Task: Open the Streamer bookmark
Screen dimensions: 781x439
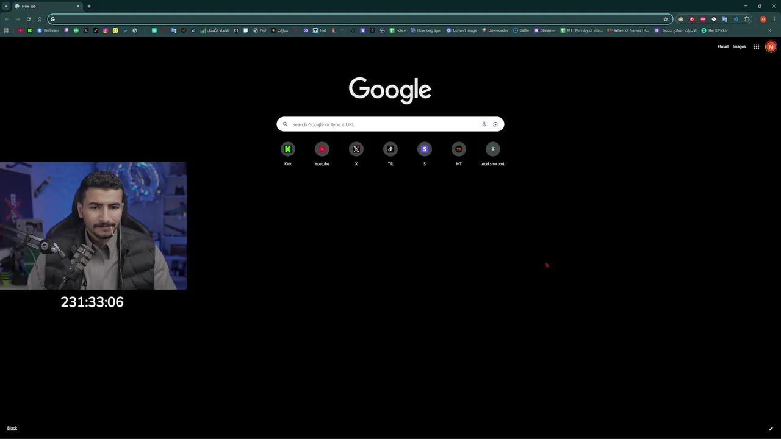Action: (x=545, y=30)
